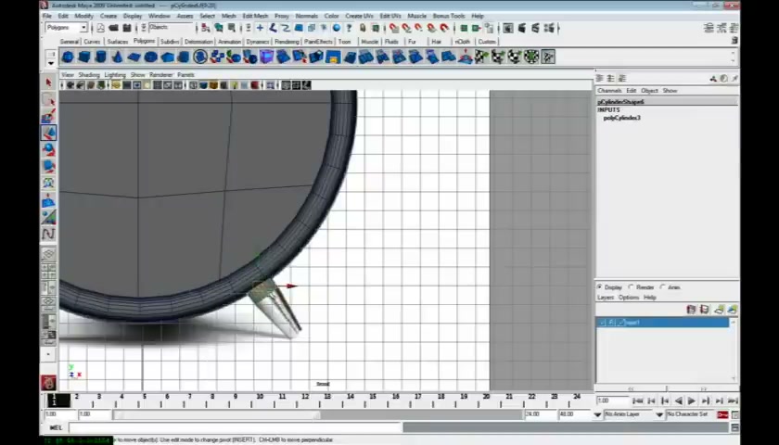Open the Bonus Tools menu

pyautogui.click(x=449, y=16)
